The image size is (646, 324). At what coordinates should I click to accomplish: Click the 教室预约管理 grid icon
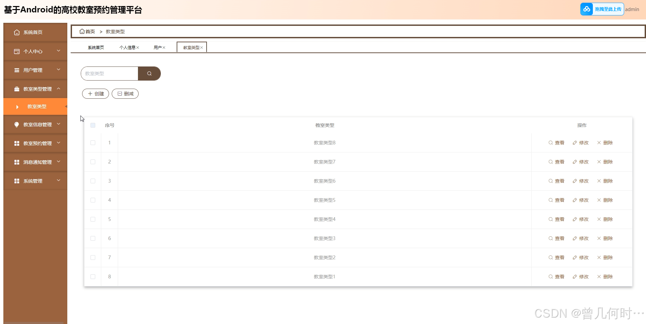coord(16,143)
